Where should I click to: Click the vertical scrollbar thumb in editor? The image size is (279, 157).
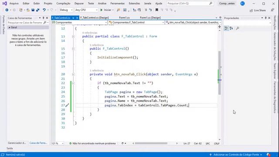pyautogui.click(x=220, y=73)
